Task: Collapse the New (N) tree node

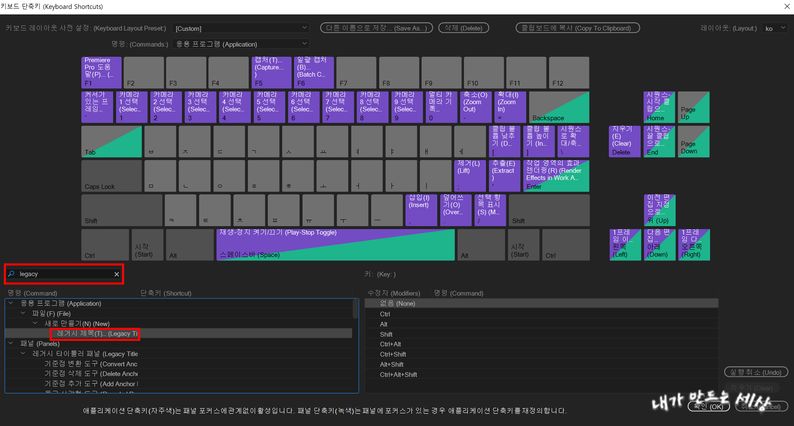Action: pos(35,324)
